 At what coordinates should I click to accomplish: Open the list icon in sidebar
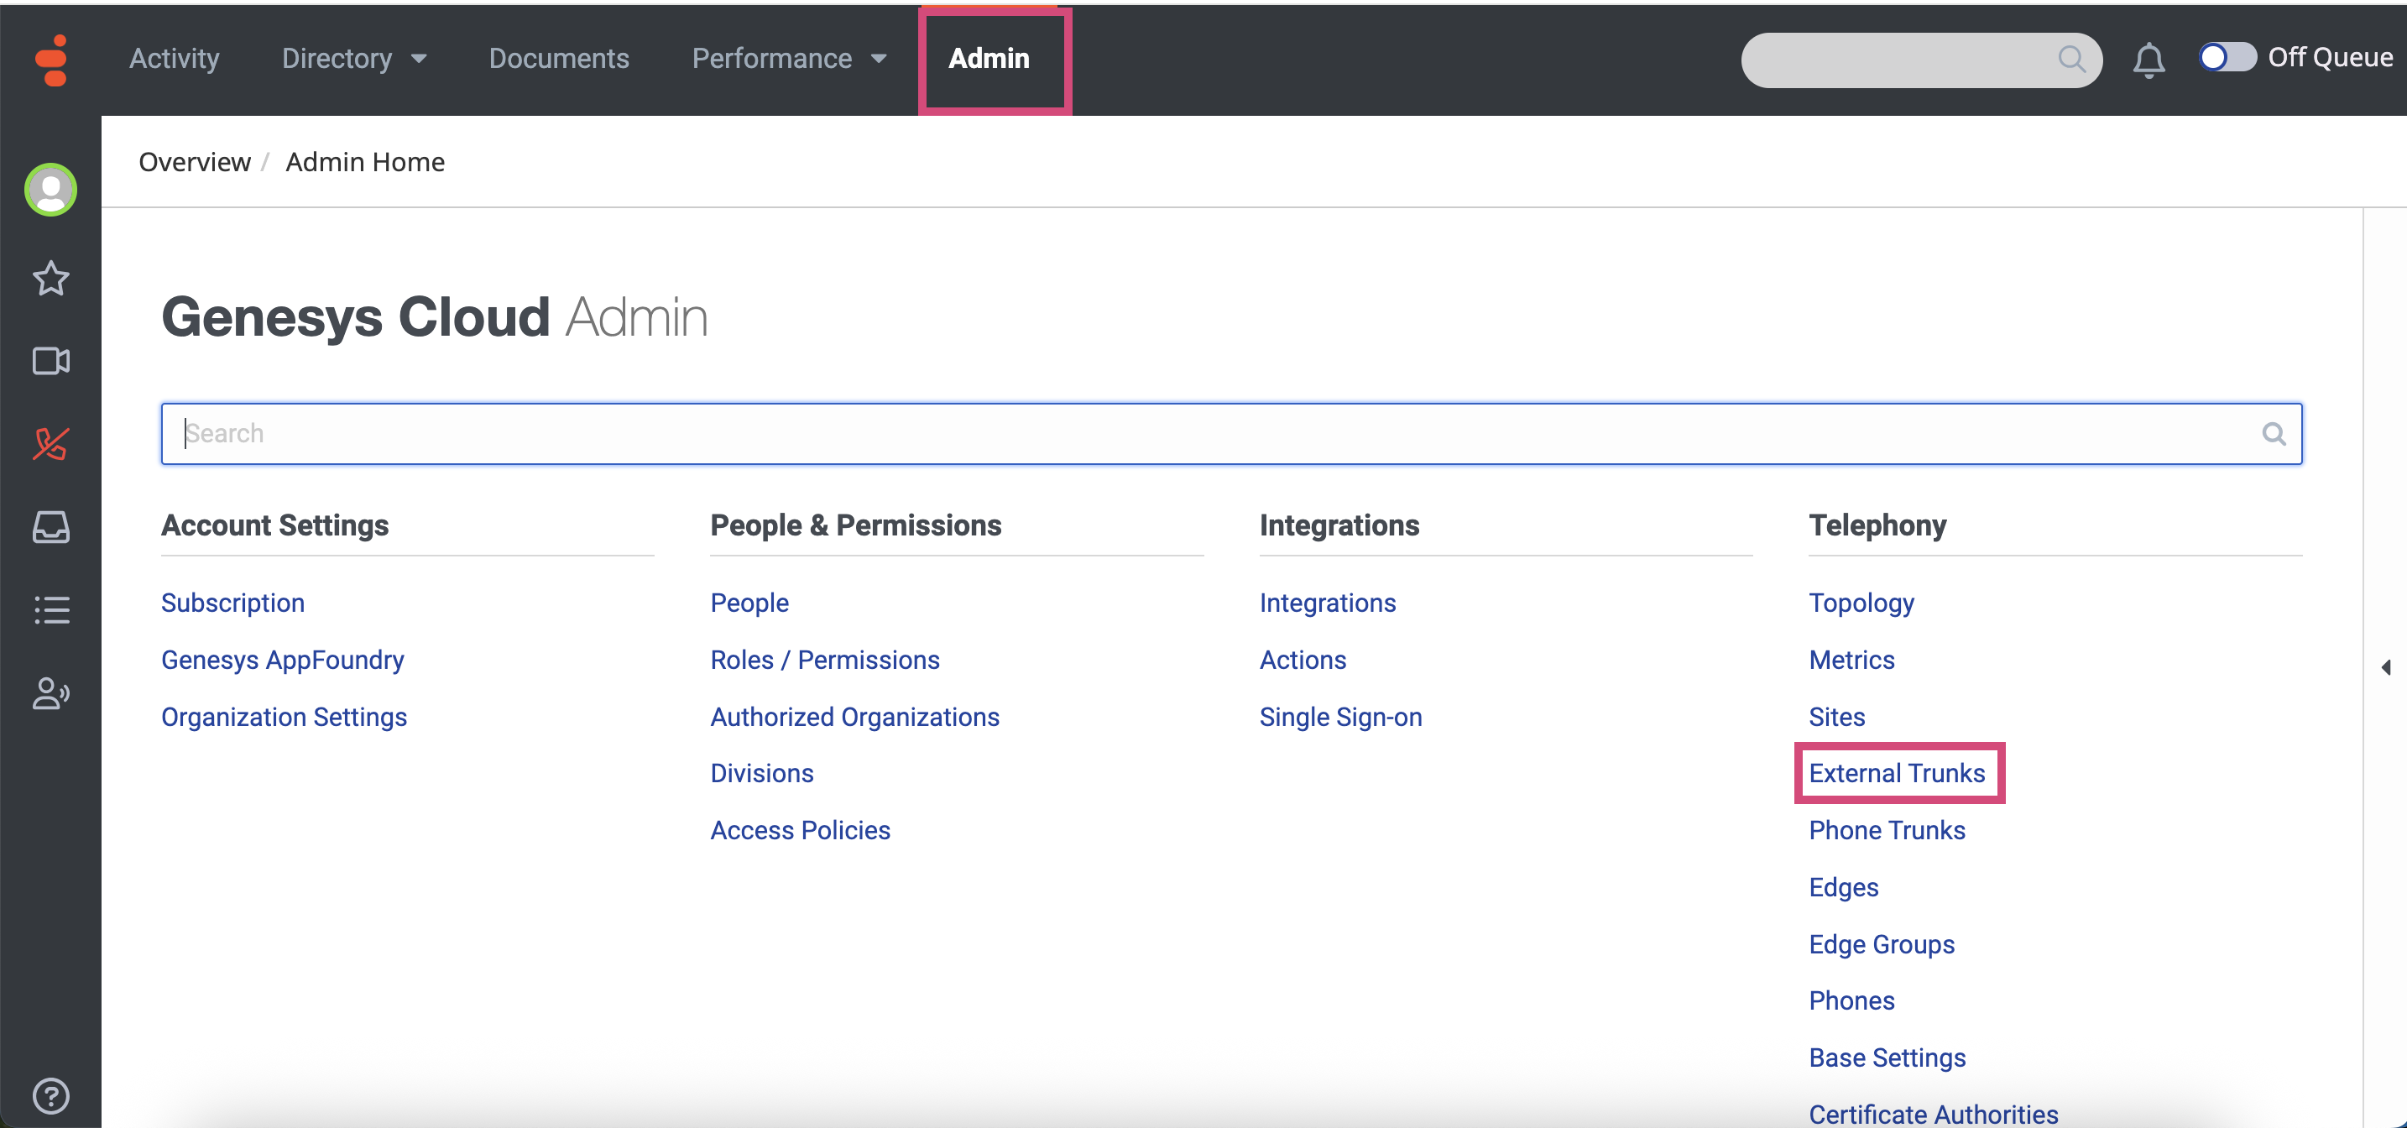point(50,610)
